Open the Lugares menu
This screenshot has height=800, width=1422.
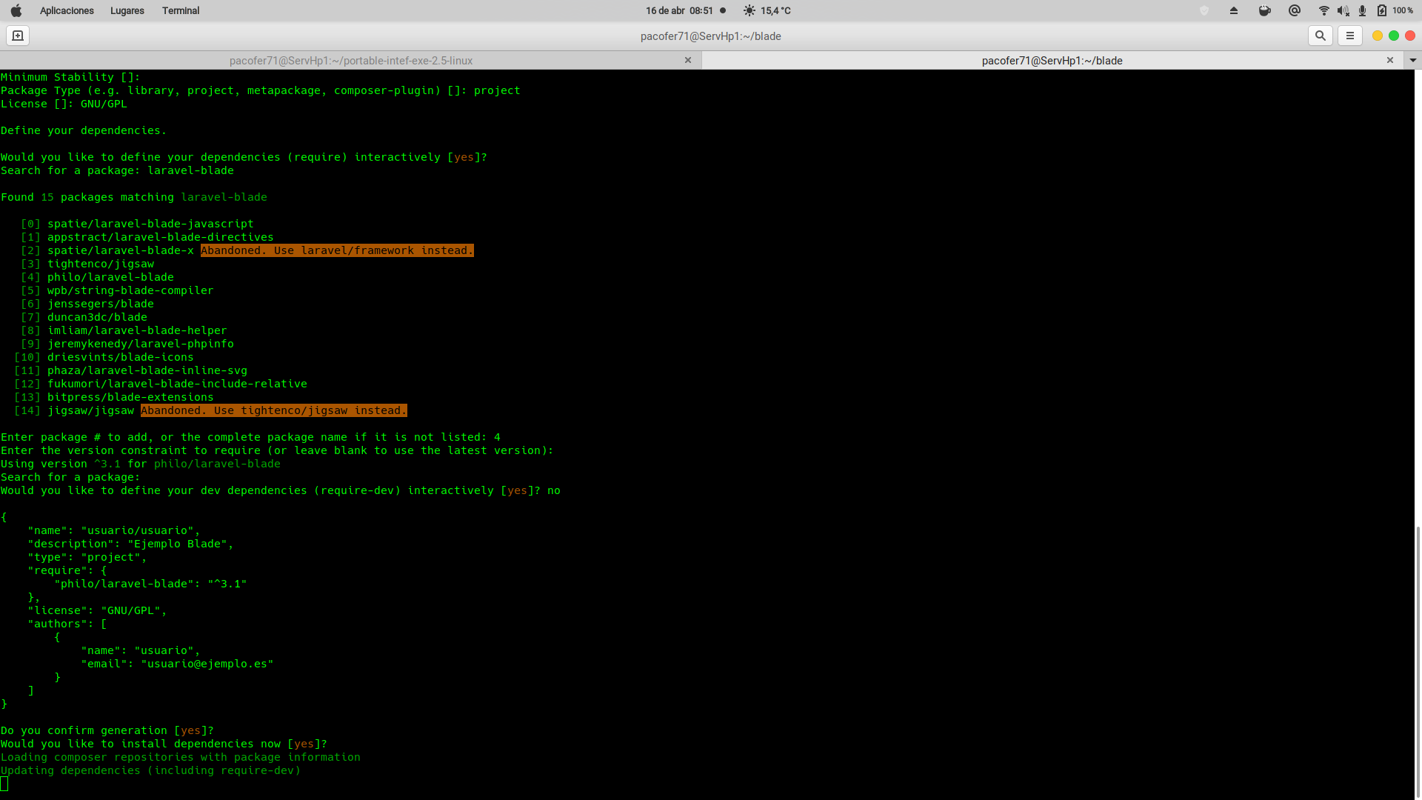pyautogui.click(x=127, y=10)
